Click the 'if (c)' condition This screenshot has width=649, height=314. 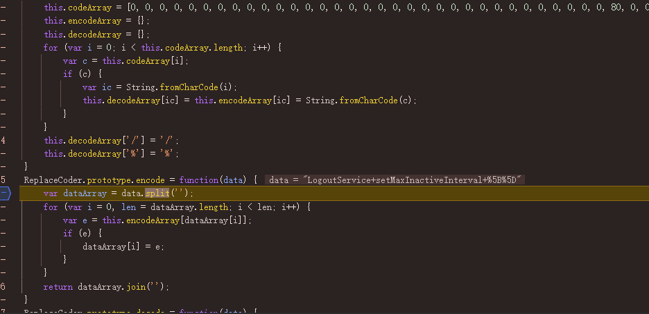click(x=78, y=74)
